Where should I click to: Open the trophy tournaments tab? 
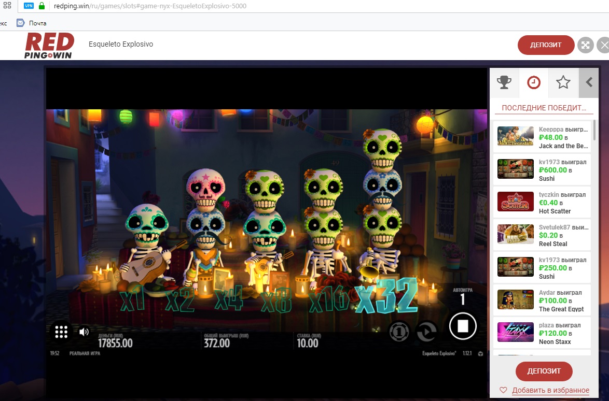click(504, 82)
